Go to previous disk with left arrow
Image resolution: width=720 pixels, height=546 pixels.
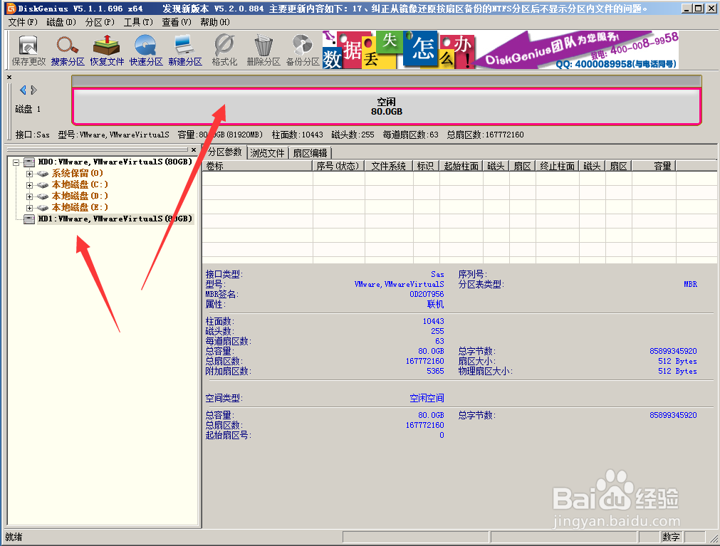(x=23, y=90)
